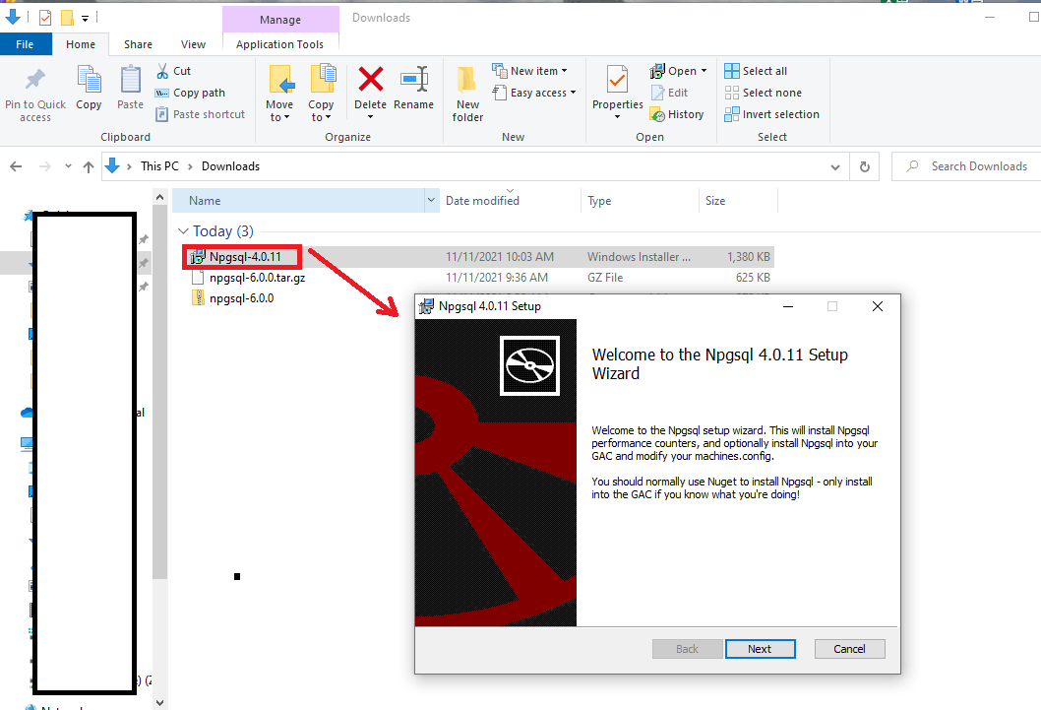Click the Manage contextual tab
The height and width of the screenshot is (710, 1041).
pyautogui.click(x=280, y=20)
